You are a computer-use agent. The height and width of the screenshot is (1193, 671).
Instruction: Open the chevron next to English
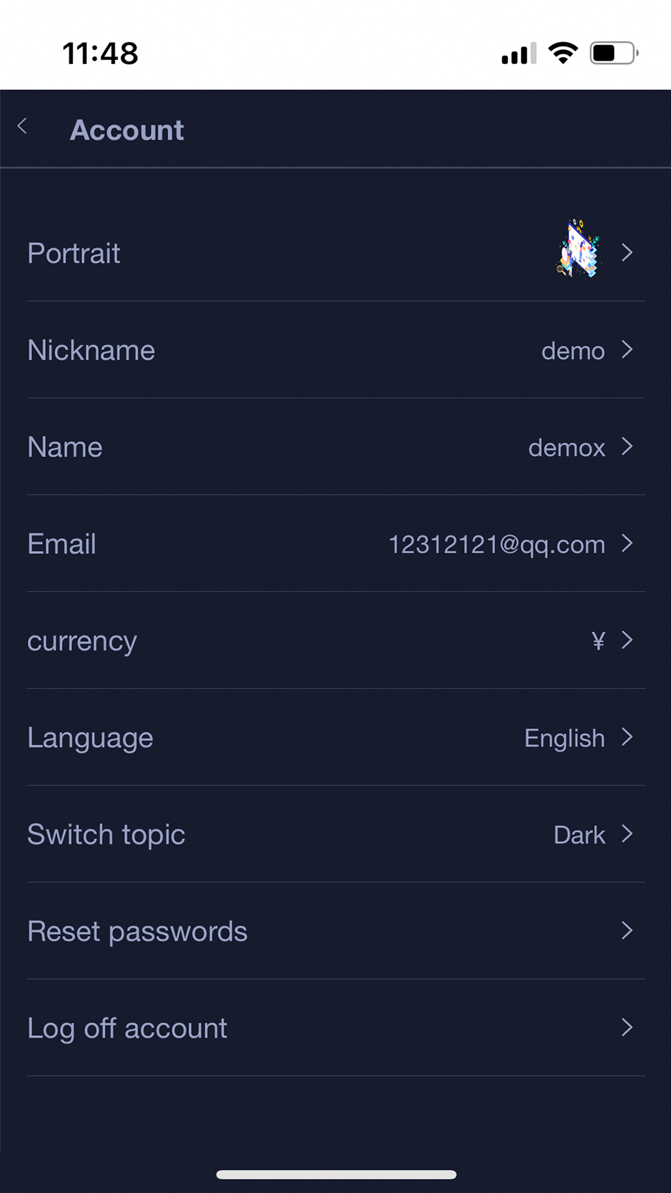[x=627, y=738]
